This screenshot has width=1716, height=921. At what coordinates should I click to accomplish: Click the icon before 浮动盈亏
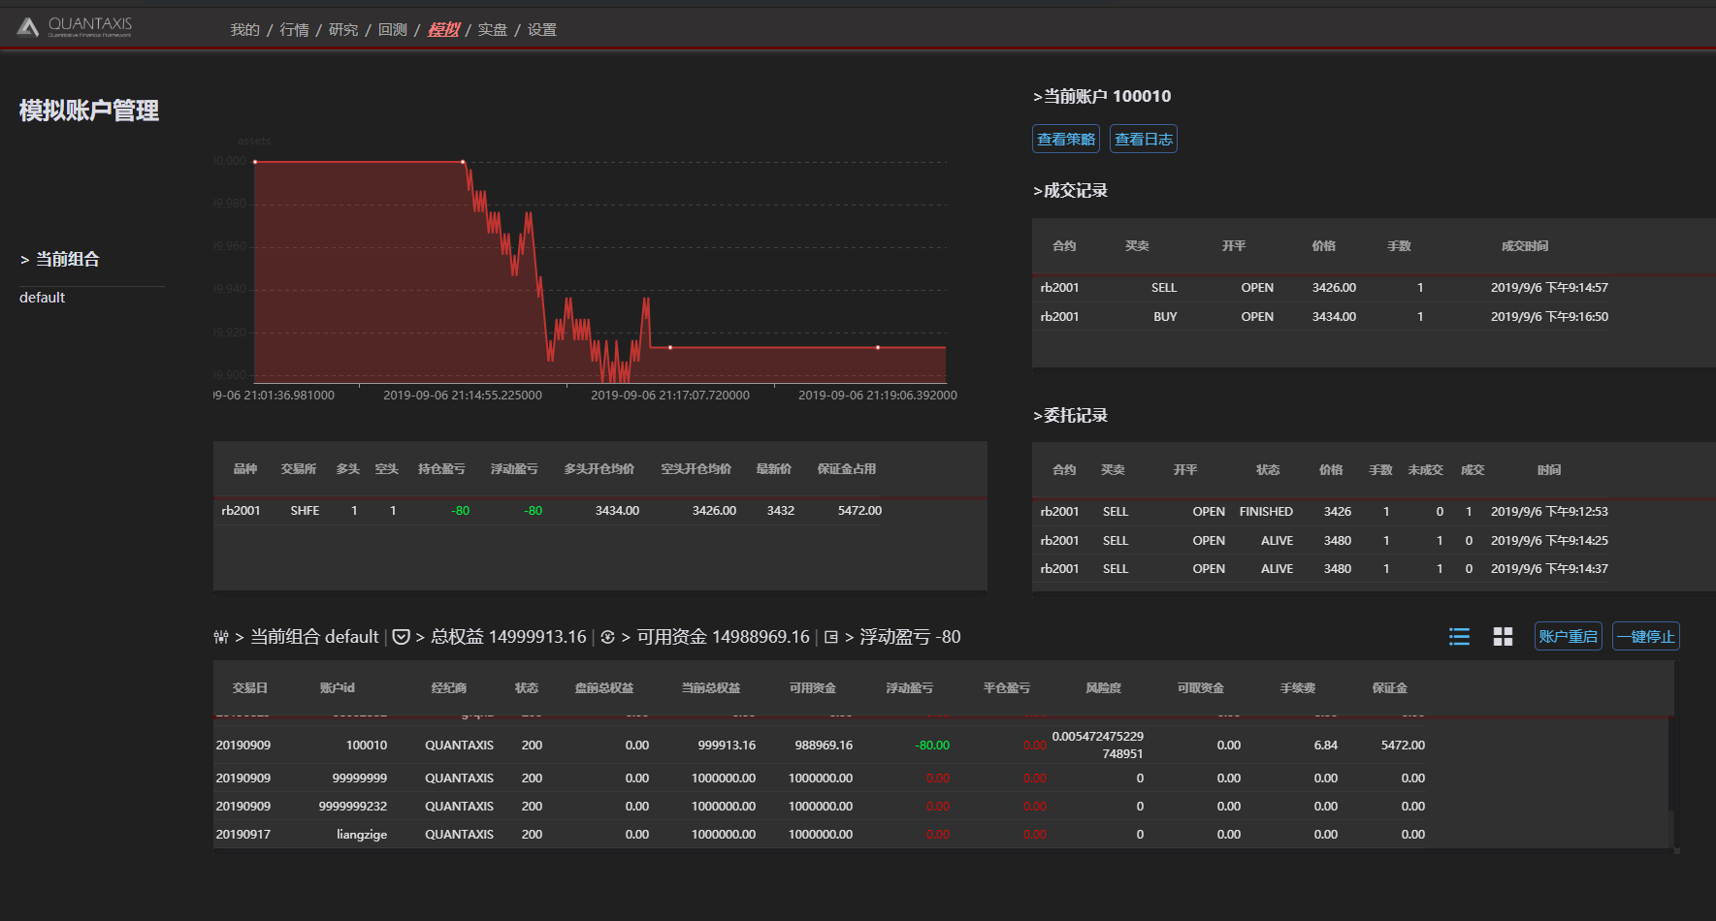point(831,637)
